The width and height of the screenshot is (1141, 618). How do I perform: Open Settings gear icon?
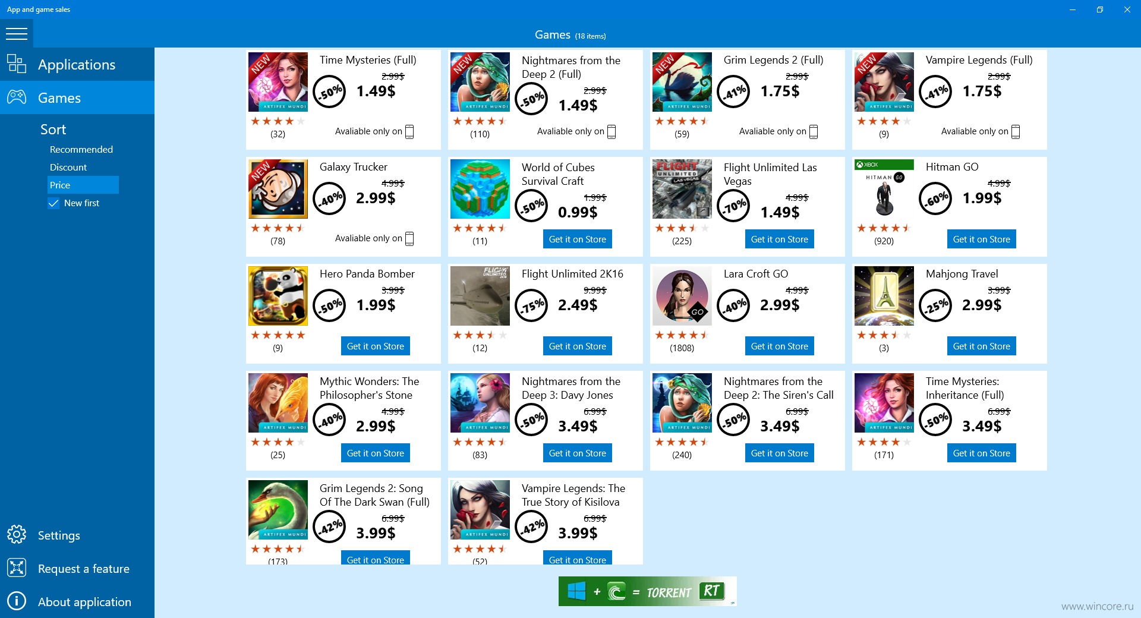click(x=17, y=534)
